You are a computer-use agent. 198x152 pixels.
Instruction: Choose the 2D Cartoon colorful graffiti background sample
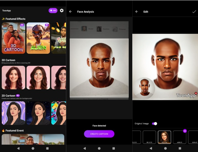coord(59,113)
